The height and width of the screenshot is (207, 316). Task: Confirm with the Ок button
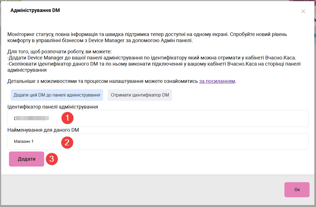click(x=297, y=190)
